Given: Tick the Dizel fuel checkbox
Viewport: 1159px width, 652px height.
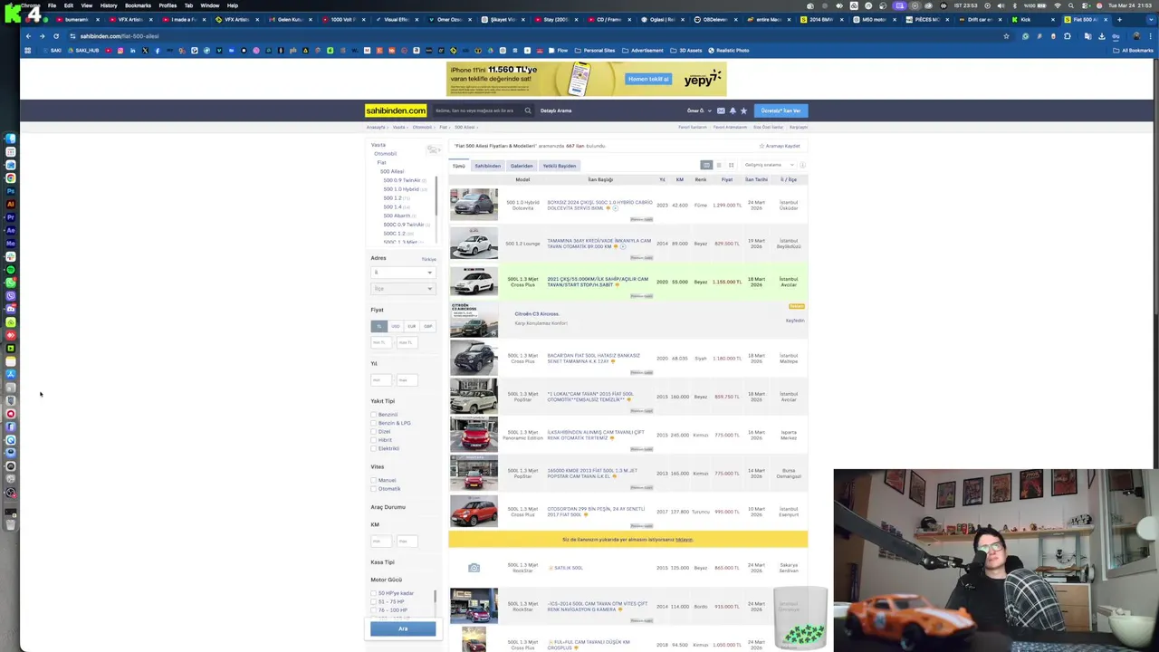Looking at the screenshot, I should [x=373, y=432].
